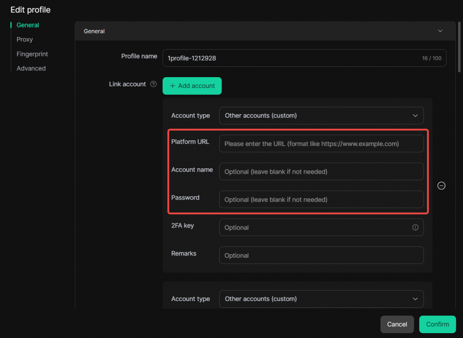Click the Remarks text field
Screen dimensions: 463x338
321,255
